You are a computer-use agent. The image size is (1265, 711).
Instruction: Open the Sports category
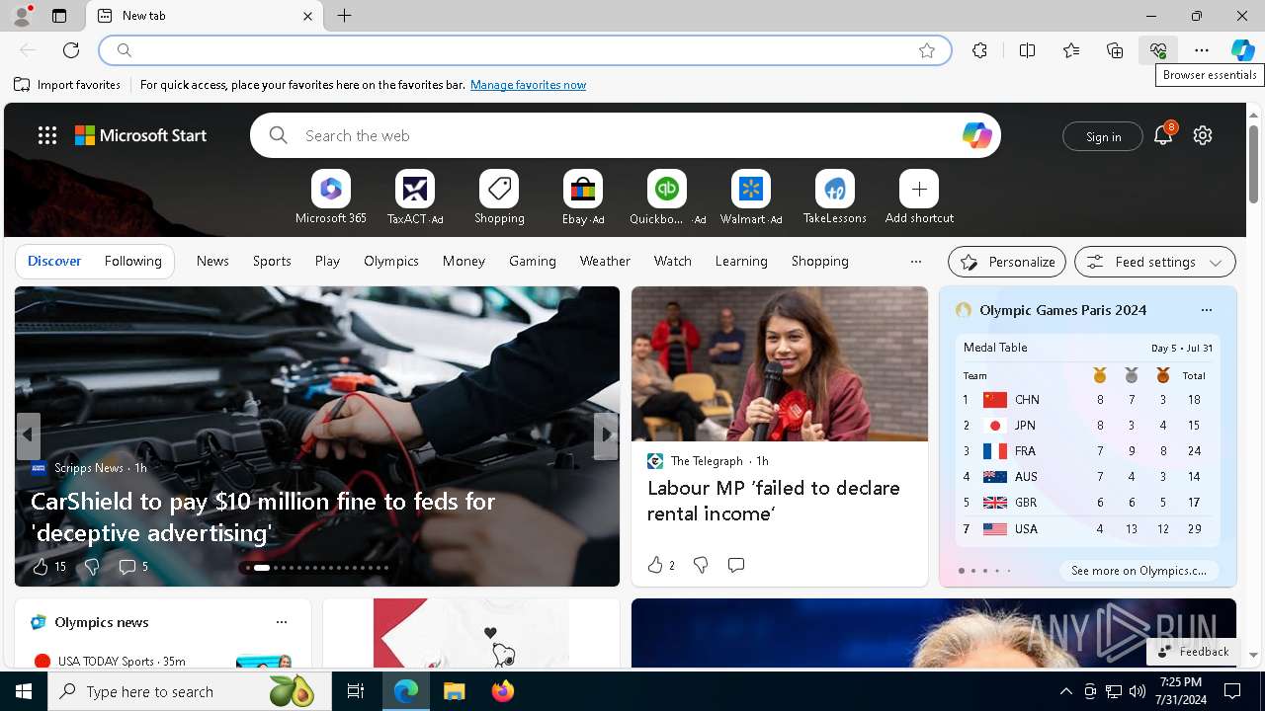tap(272, 261)
